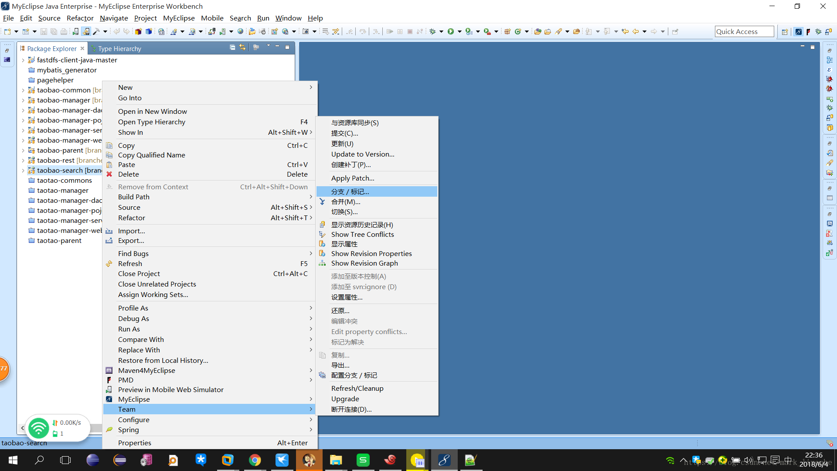Image resolution: width=837 pixels, height=471 pixels.
Task: Select the taotao-parent project
Action: [59, 241]
